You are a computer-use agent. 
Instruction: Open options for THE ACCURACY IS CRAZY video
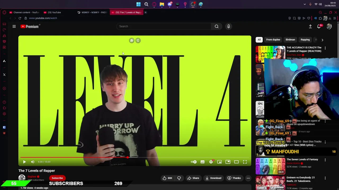(x=325, y=48)
